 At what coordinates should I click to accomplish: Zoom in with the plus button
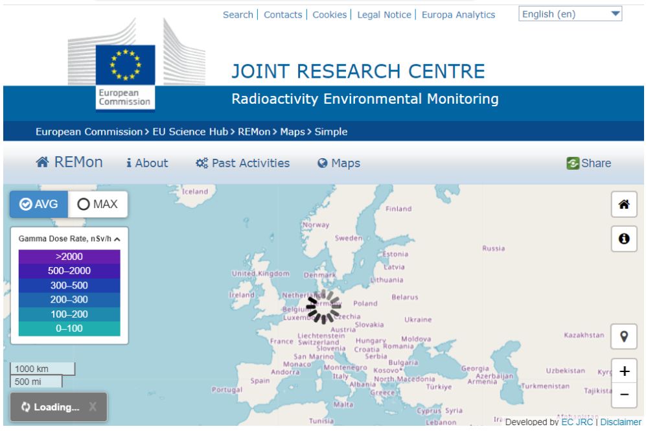coord(624,371)
